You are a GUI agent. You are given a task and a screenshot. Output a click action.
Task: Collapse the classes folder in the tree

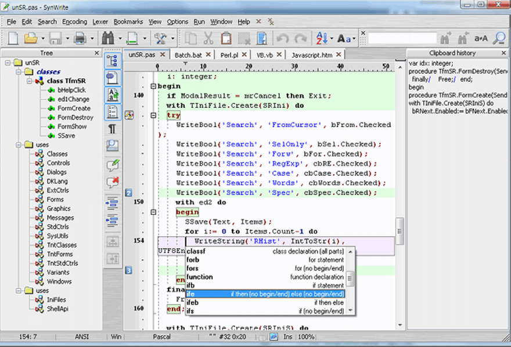(x=19, y=72)
